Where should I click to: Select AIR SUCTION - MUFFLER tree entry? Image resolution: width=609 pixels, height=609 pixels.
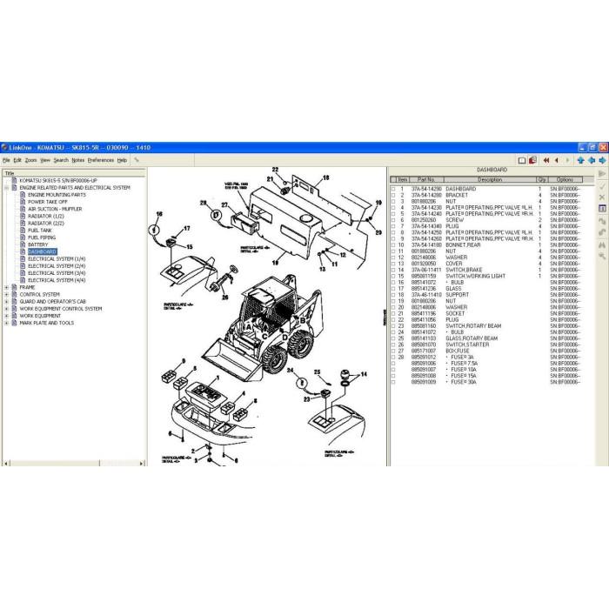(x=55, y=209)
